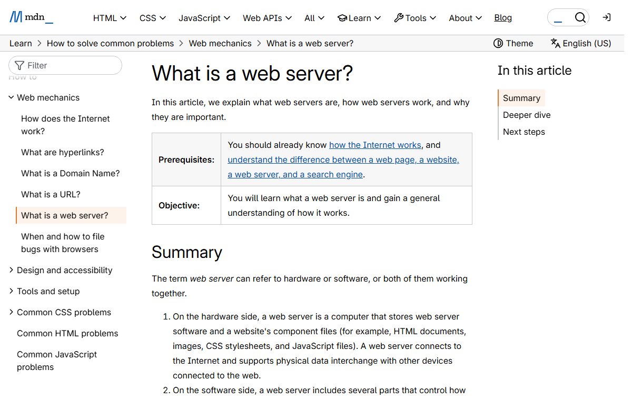Click the MDN logo

32,17
